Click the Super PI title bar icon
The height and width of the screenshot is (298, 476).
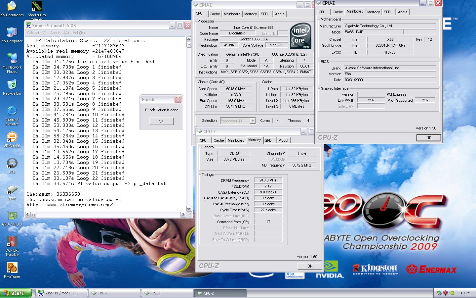(x=28, y=25)
